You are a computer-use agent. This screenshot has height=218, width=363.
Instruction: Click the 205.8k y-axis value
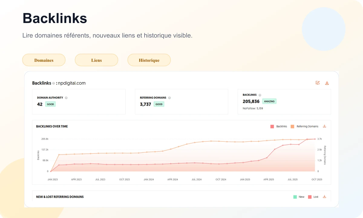(x=45, y=139)
